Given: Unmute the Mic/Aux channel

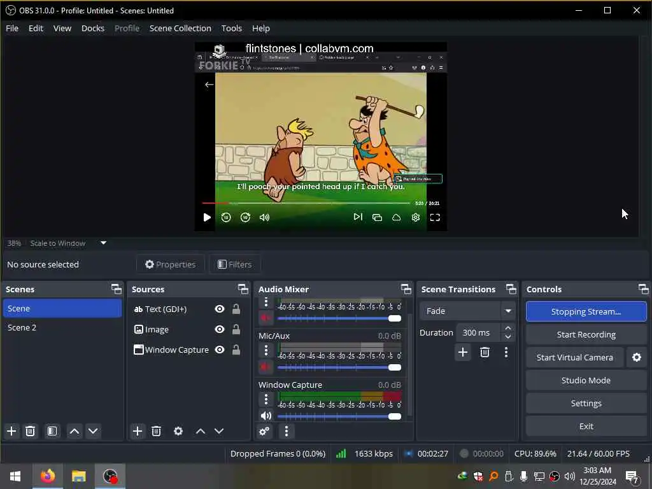Looking at the screenshot, I should click(266, 367).
